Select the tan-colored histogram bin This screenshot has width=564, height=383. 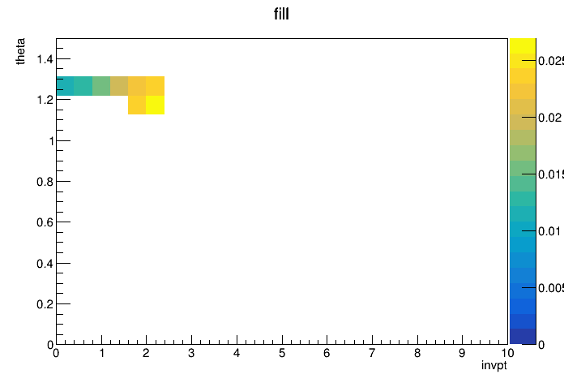click(119, 86)
